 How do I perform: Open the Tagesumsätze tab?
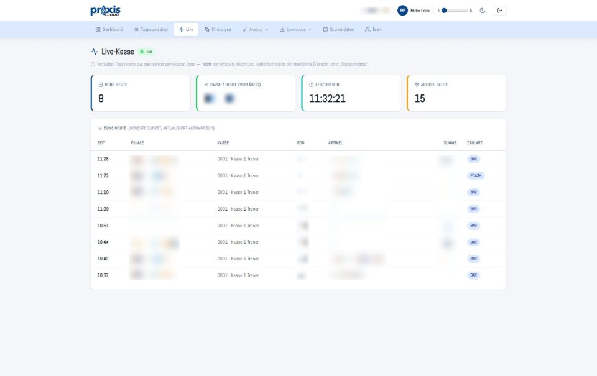point(150,29)
